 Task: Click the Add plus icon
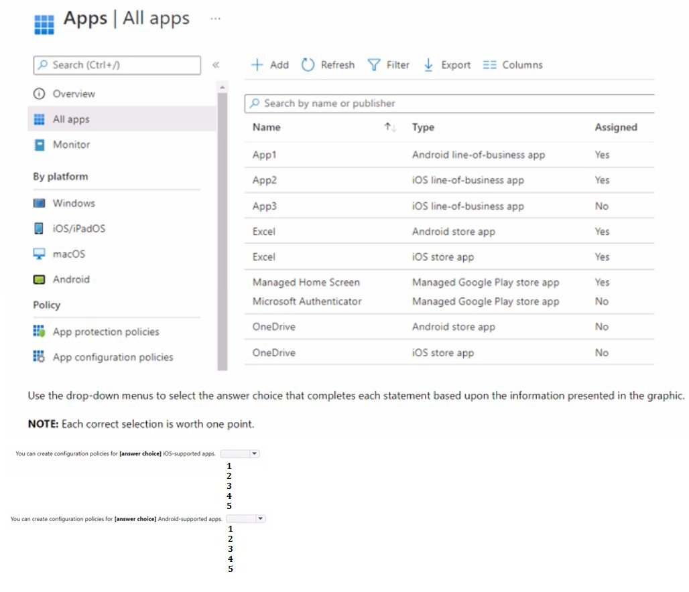[x=257, y=65]
